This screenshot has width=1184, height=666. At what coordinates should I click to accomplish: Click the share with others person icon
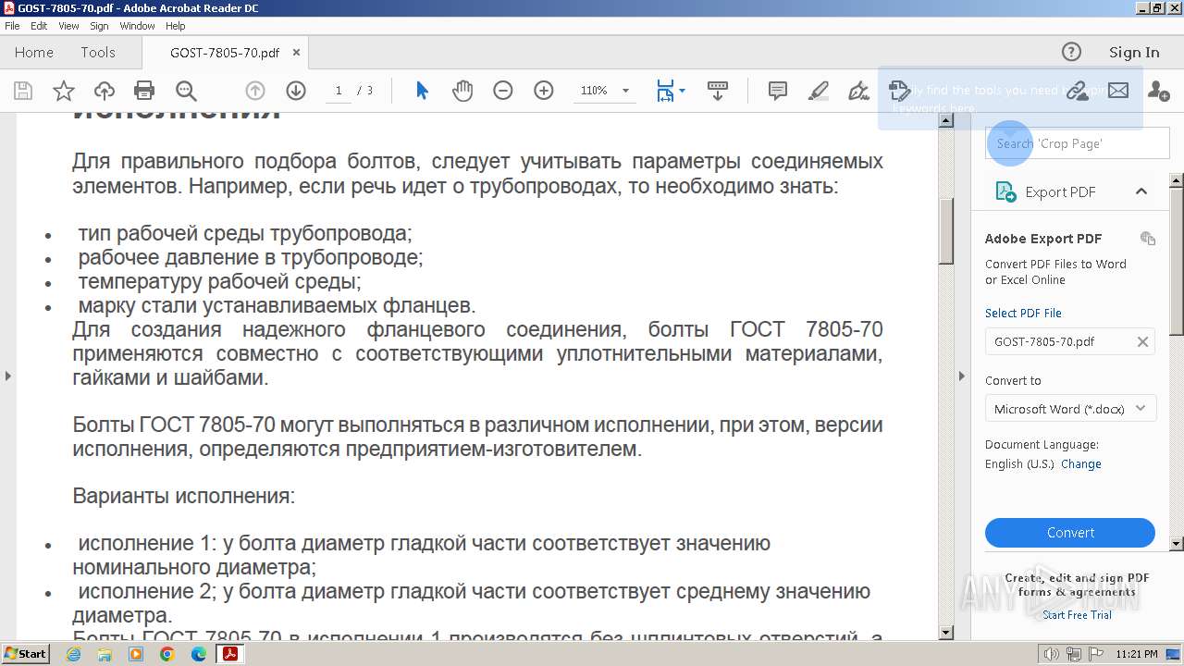coord(1158,91)
